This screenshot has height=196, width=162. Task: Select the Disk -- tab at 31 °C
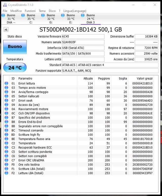(11, 19)
